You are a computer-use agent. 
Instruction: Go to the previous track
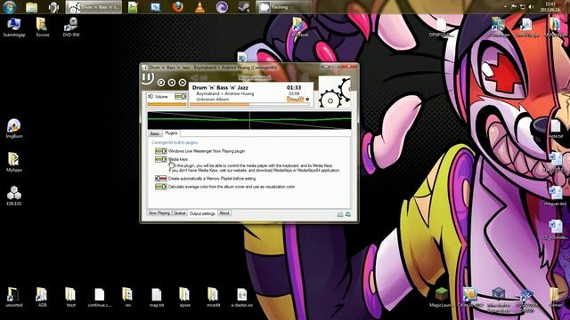[172, 83]
